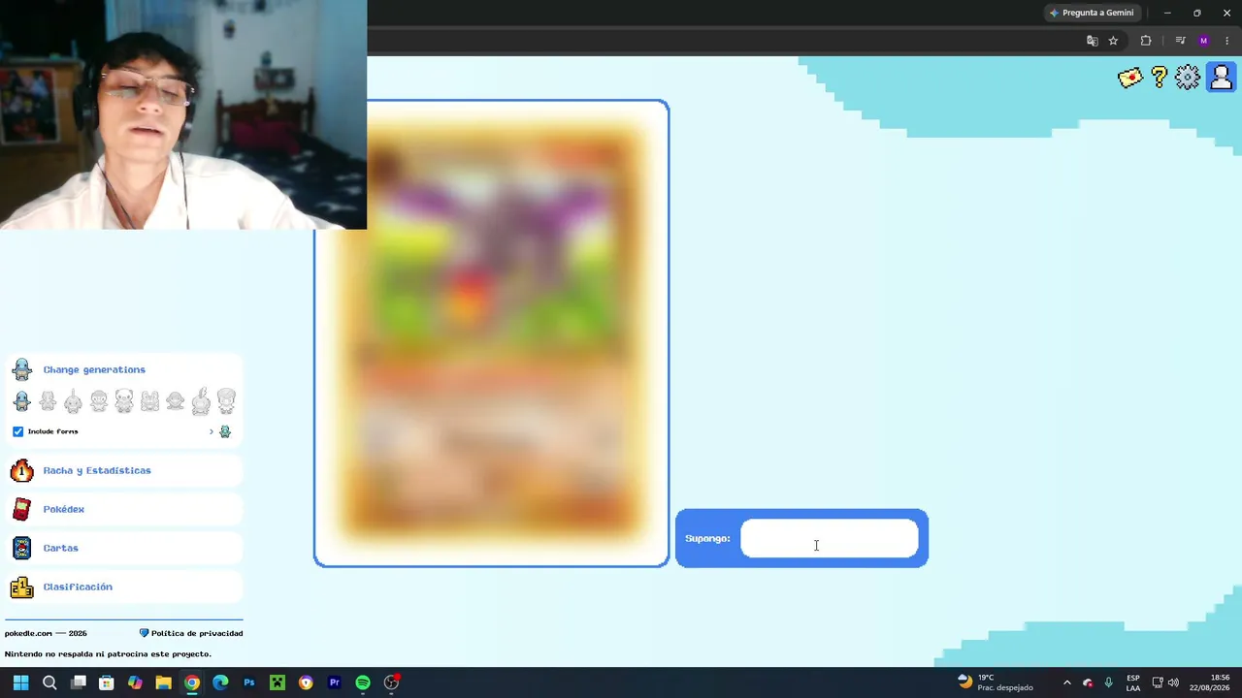Viewport: 1242px width, 698px height.
Task: Click the blurred Pokémon card image
Action: click(x=492, y=333)
